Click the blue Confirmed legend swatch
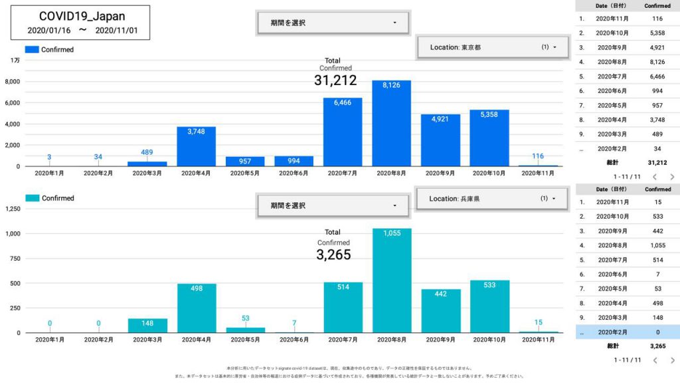Image resolution: width=680 pixels, height=383 pixels. pos(32,49)
